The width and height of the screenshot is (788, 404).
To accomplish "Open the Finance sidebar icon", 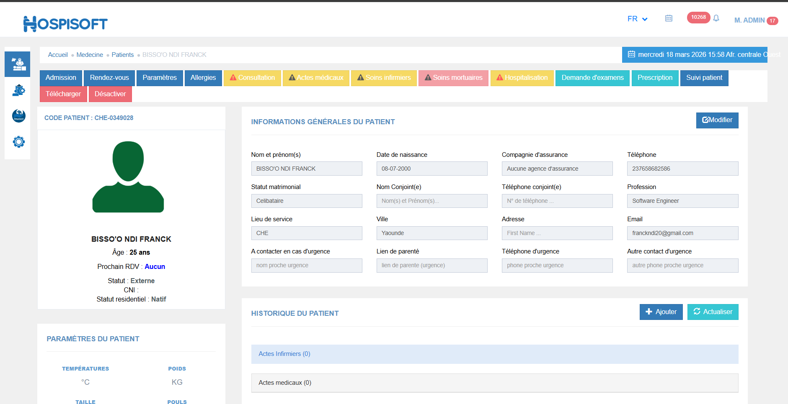I will pyautogui.click(x=18, y=116).
